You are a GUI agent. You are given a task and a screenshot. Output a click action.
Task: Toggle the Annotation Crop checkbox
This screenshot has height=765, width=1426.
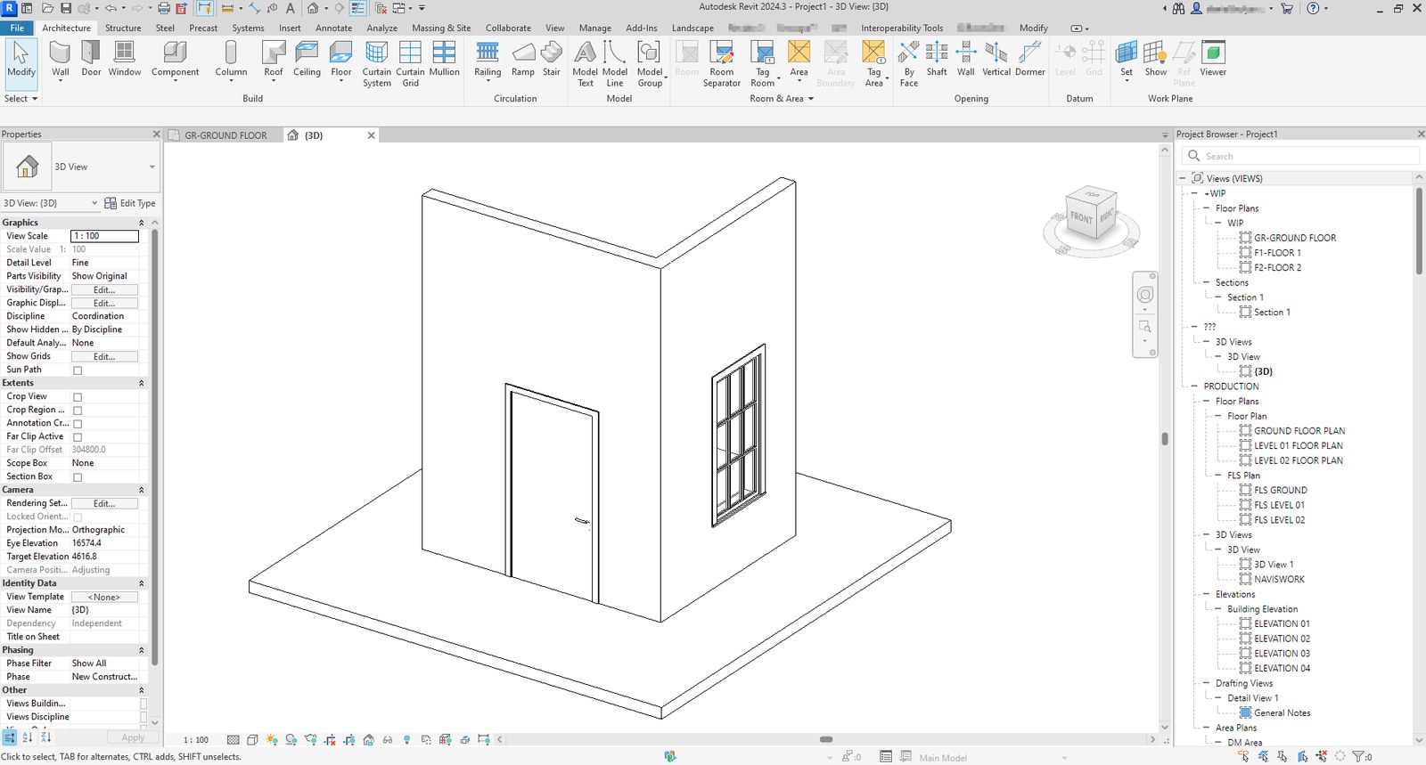click(x=78, y=424)
